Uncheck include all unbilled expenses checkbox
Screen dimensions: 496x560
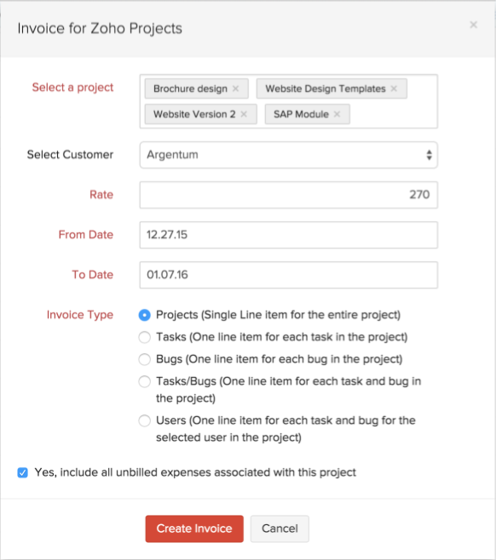coord(22,472)
